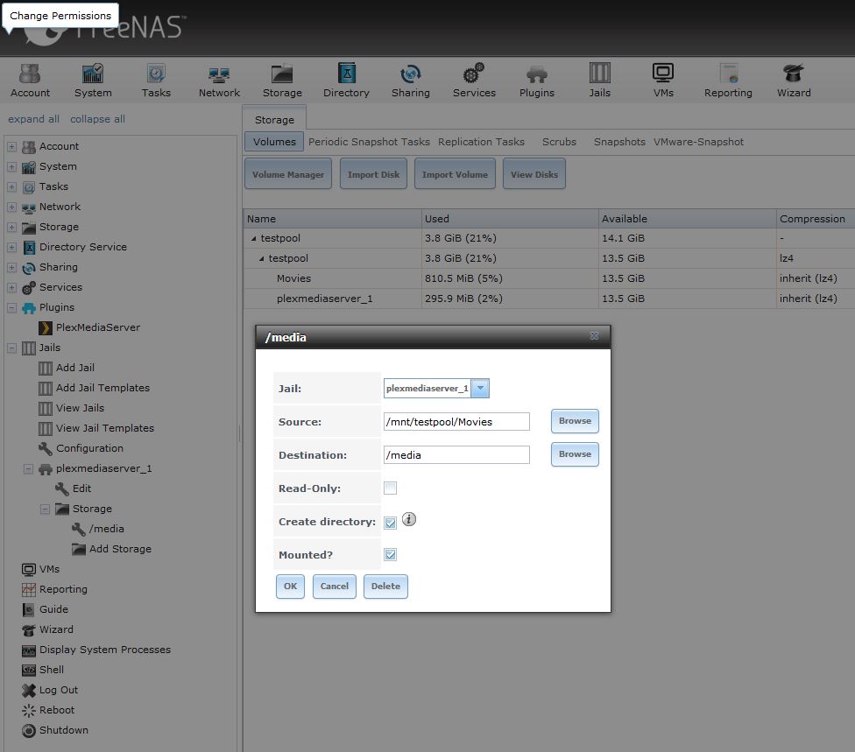The image size is (855, 752).
Task: Enable the Read-Only checkbox
Action: pyautogui.click(x=391, y=488)
